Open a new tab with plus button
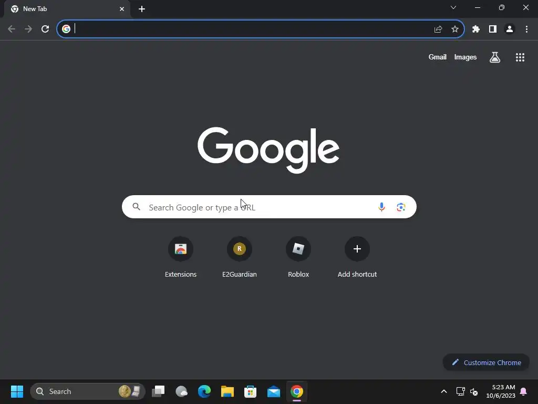Image resolution: width=538 pixels, height=404 pixels. (142, 9)
